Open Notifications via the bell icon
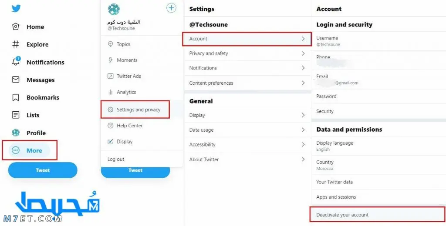Screen dimensions: 446x226 (16, 62)
